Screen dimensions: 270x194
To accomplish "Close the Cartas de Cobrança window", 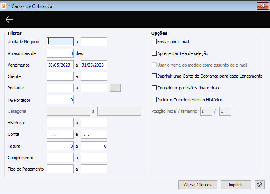I will pyautogui.click(x=261, y=6).
